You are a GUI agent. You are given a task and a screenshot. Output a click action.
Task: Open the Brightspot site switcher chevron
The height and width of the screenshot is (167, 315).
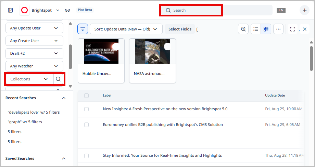[x=58, y=10]
